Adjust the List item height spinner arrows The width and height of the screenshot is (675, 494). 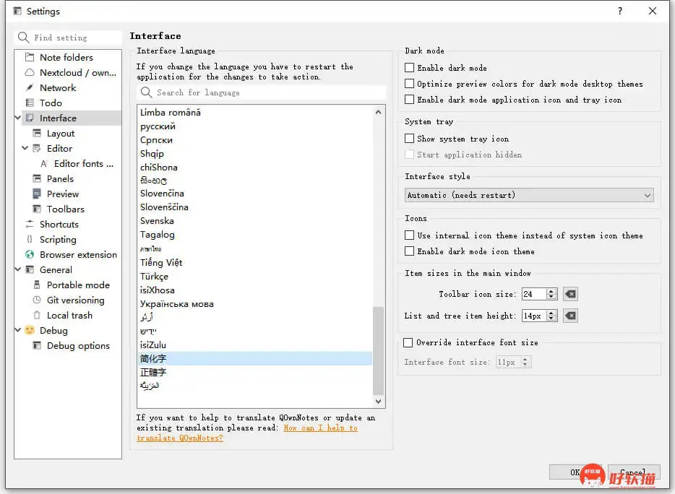click(x=551, y=316)
